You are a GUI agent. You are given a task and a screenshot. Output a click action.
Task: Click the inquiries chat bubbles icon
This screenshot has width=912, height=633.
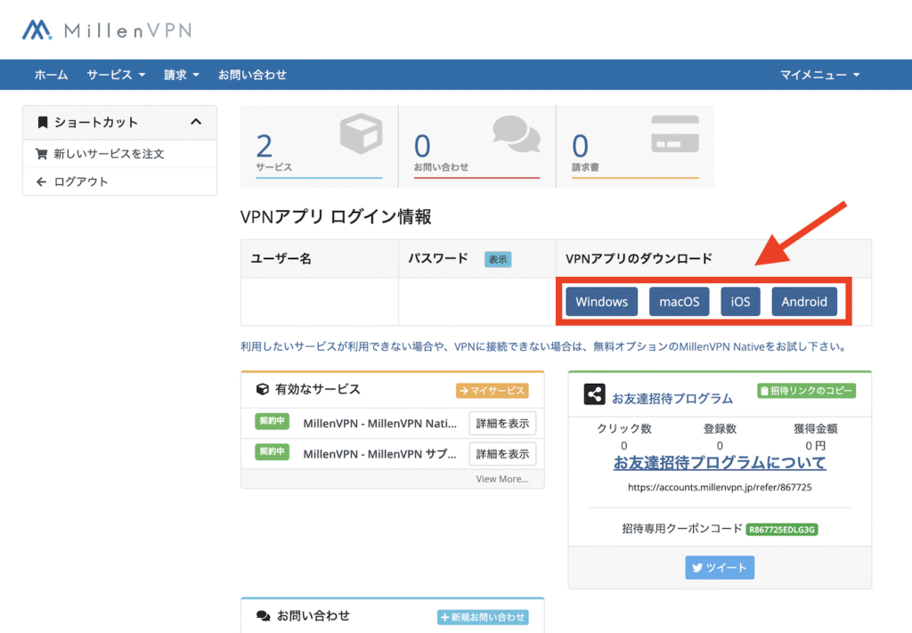[516, 135]
